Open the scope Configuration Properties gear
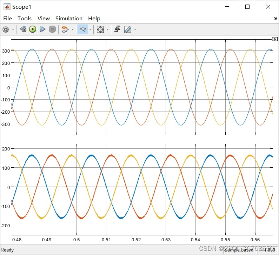The height and width of the screenshot is (255, 279). (x=6, y=29)
